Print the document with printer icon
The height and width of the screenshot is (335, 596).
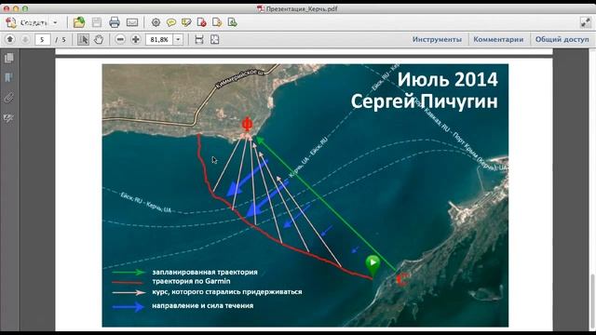(x=115, y=22)
